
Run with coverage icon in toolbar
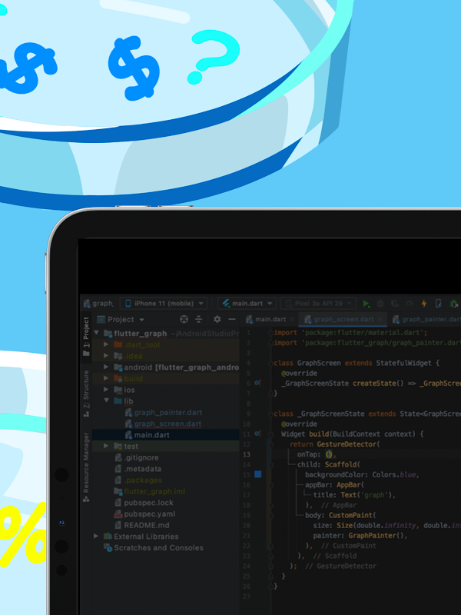395,303
